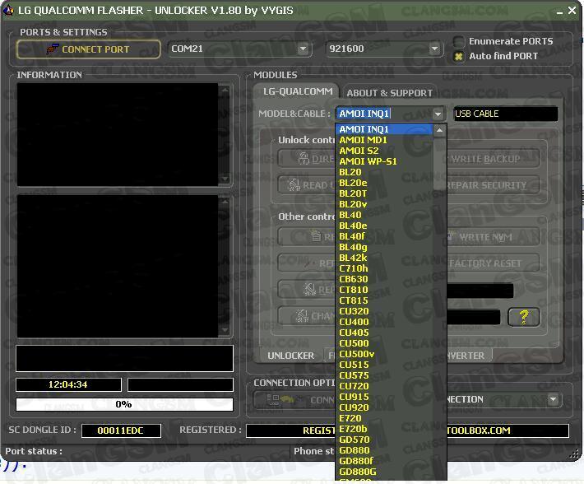The width and height of the screenshot is (584, 484).
Task: Select AMOI WP-S1 in the model list
Action: (x=384, y=161)
